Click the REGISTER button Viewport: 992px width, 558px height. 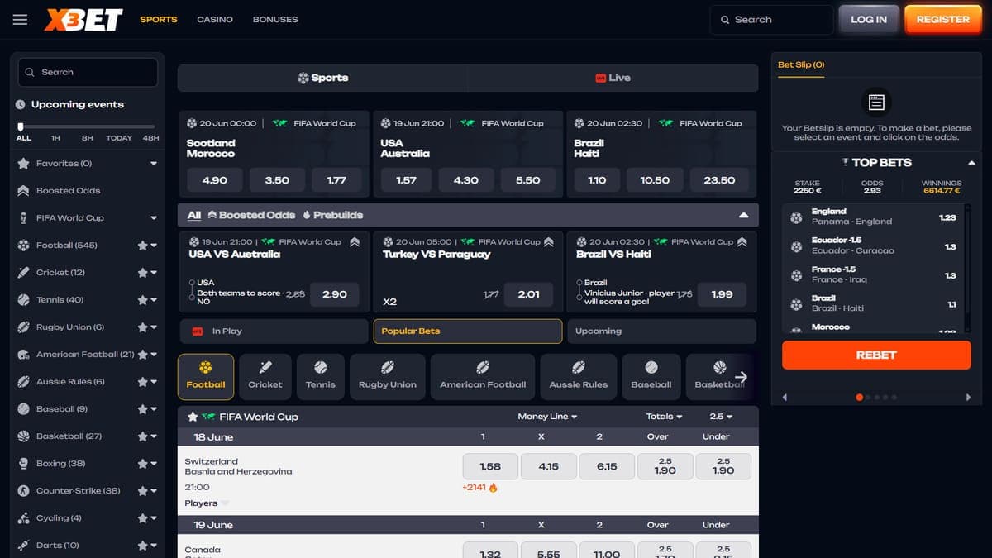[943, 19]
